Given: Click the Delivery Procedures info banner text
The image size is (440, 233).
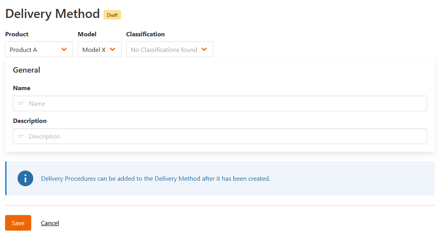Looking at the screenshot, I should point(155,178).
